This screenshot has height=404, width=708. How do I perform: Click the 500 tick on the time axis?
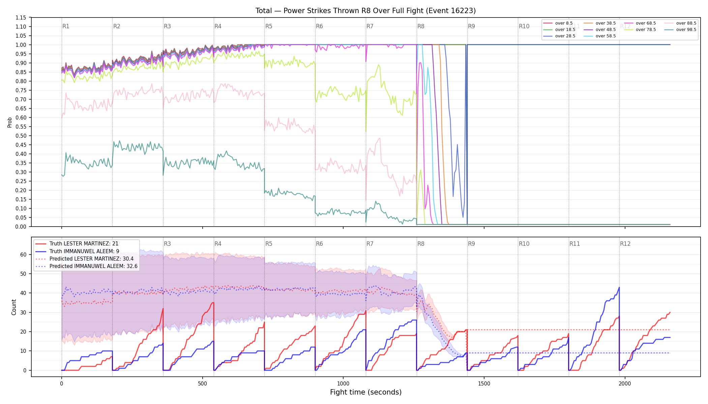(x=202, y=383)
